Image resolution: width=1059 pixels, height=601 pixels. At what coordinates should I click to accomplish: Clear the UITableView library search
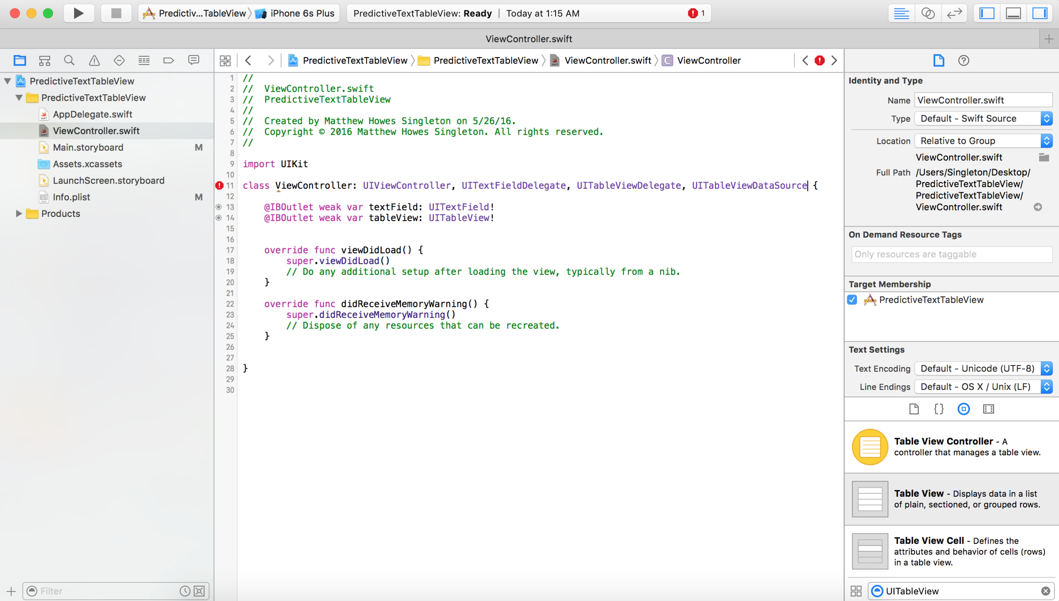pos(1045,591)
